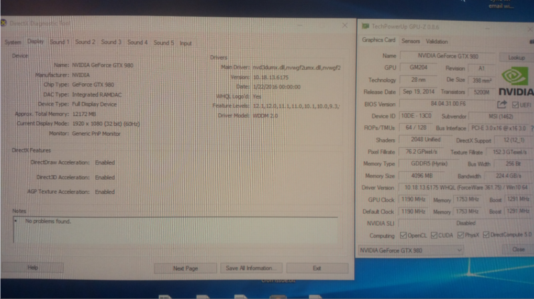The height and width of the screenshot is (299, 534).
Task: Open the Input tab
Action: 186,43
